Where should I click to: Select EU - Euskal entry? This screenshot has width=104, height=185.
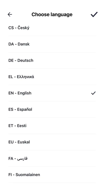(x=52, y=142)
